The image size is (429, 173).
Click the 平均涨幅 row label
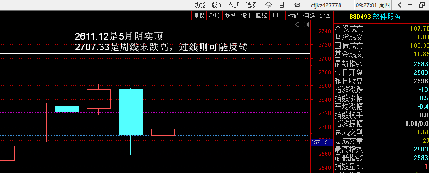(x=349, y=106)
